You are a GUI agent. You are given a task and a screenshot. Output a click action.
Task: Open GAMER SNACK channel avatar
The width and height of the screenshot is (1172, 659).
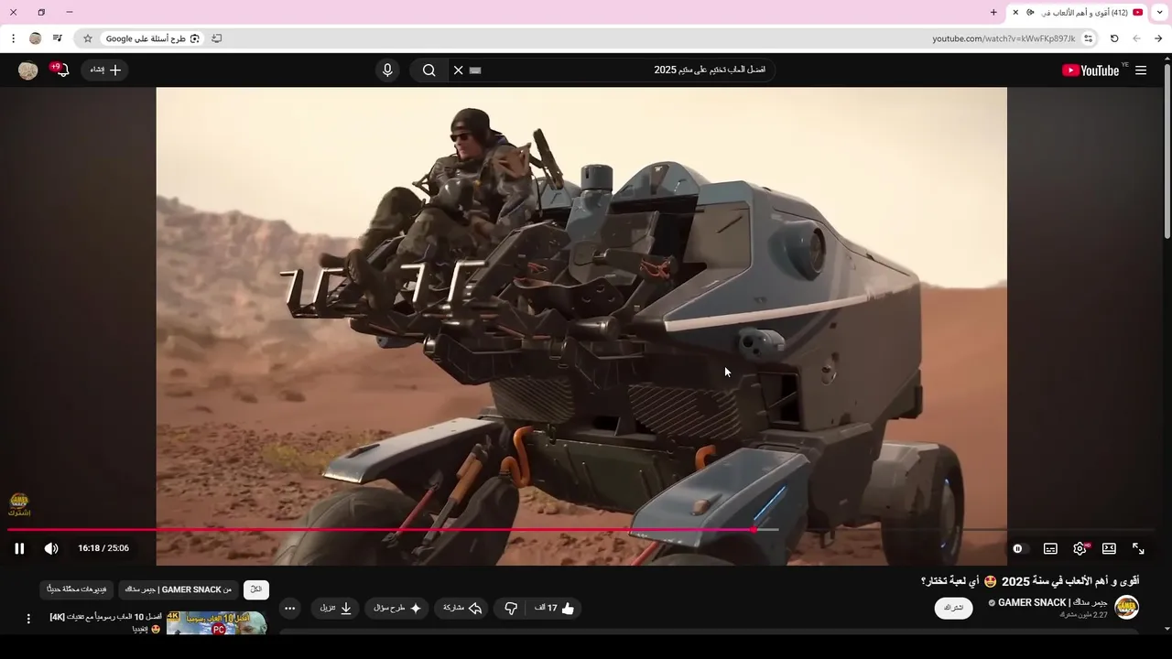point(1126,608)
